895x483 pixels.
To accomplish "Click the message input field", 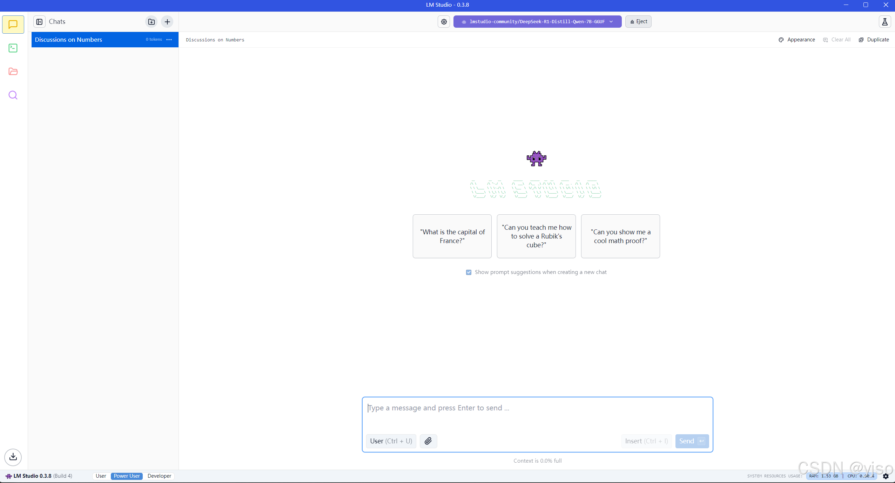I will click(537, 414).
